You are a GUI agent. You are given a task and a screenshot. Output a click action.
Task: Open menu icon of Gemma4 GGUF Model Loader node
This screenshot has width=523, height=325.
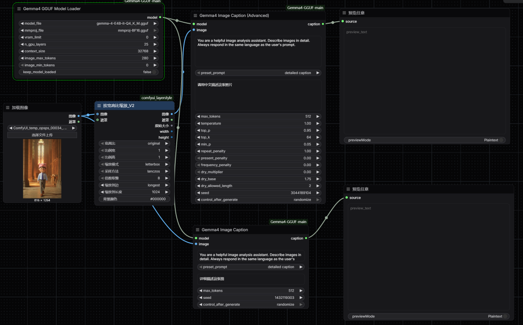[19, 9]
